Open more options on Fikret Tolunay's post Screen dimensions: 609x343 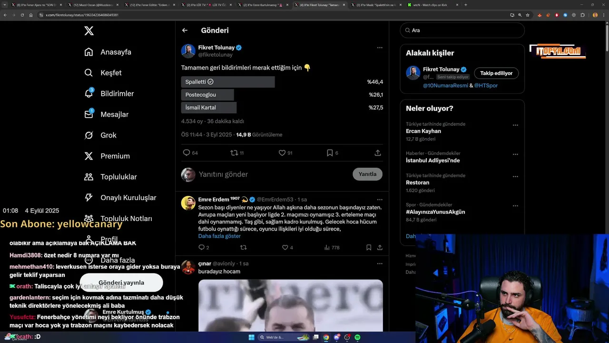pos(380,48)
